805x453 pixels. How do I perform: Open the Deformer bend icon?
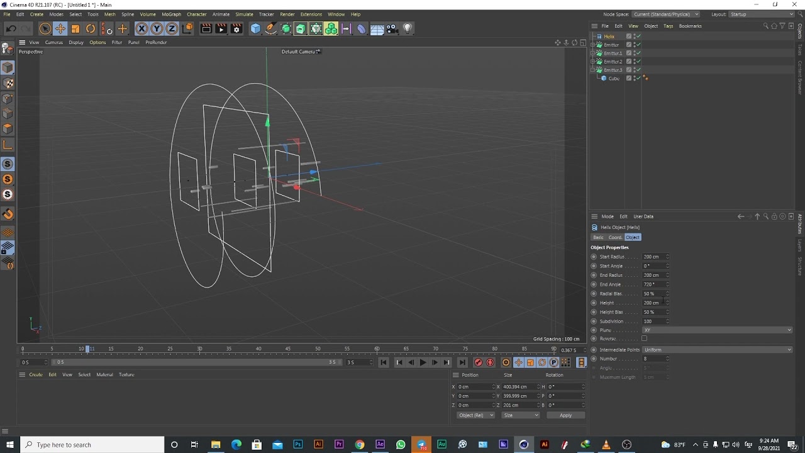[361, 28]
